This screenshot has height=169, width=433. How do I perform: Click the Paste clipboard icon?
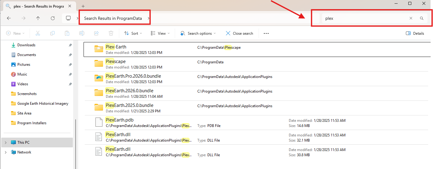[67, 33]
